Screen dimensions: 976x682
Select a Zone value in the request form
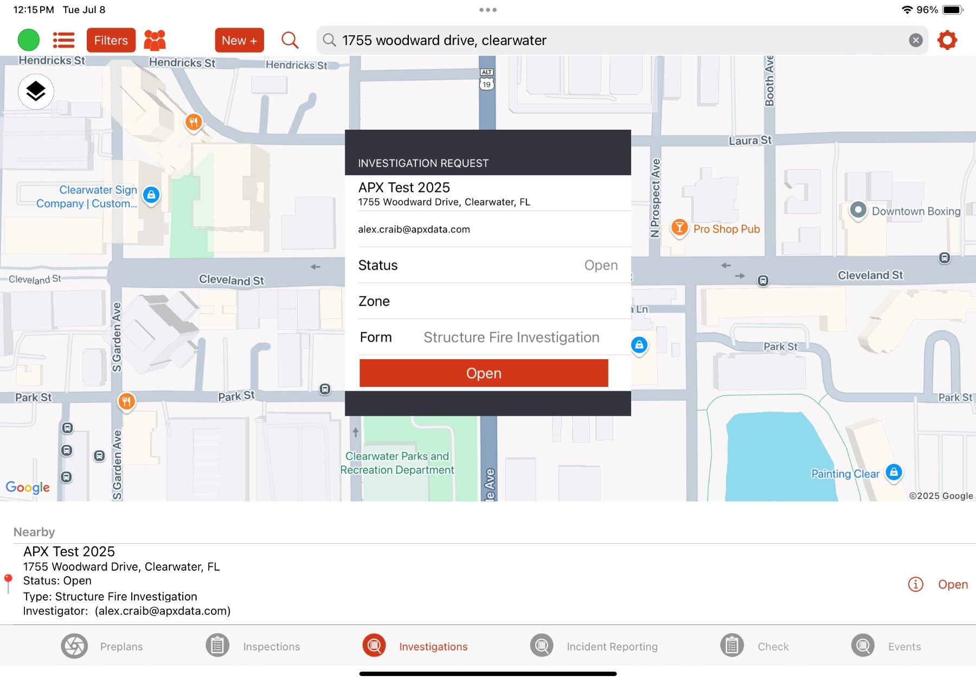pos(493,301)
